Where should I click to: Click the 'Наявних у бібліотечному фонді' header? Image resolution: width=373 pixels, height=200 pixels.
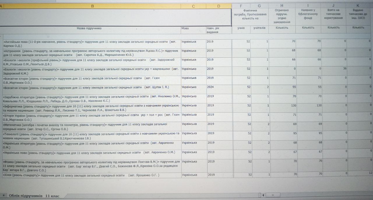coord(308,14)
